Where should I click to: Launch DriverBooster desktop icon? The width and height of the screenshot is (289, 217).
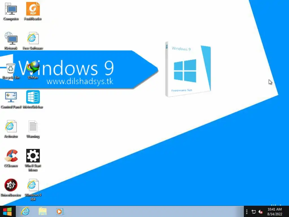[x=11, y=188]
